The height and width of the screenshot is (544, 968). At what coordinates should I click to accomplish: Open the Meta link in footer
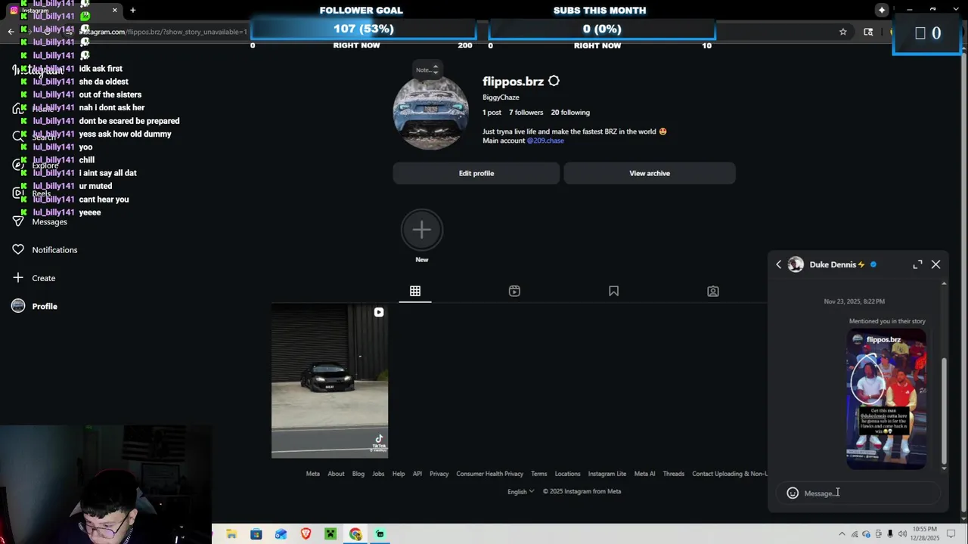(312, 474)
